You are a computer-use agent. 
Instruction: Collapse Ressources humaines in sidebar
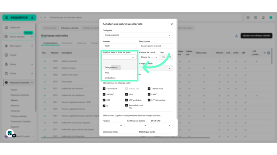click(x=19, y=83)
